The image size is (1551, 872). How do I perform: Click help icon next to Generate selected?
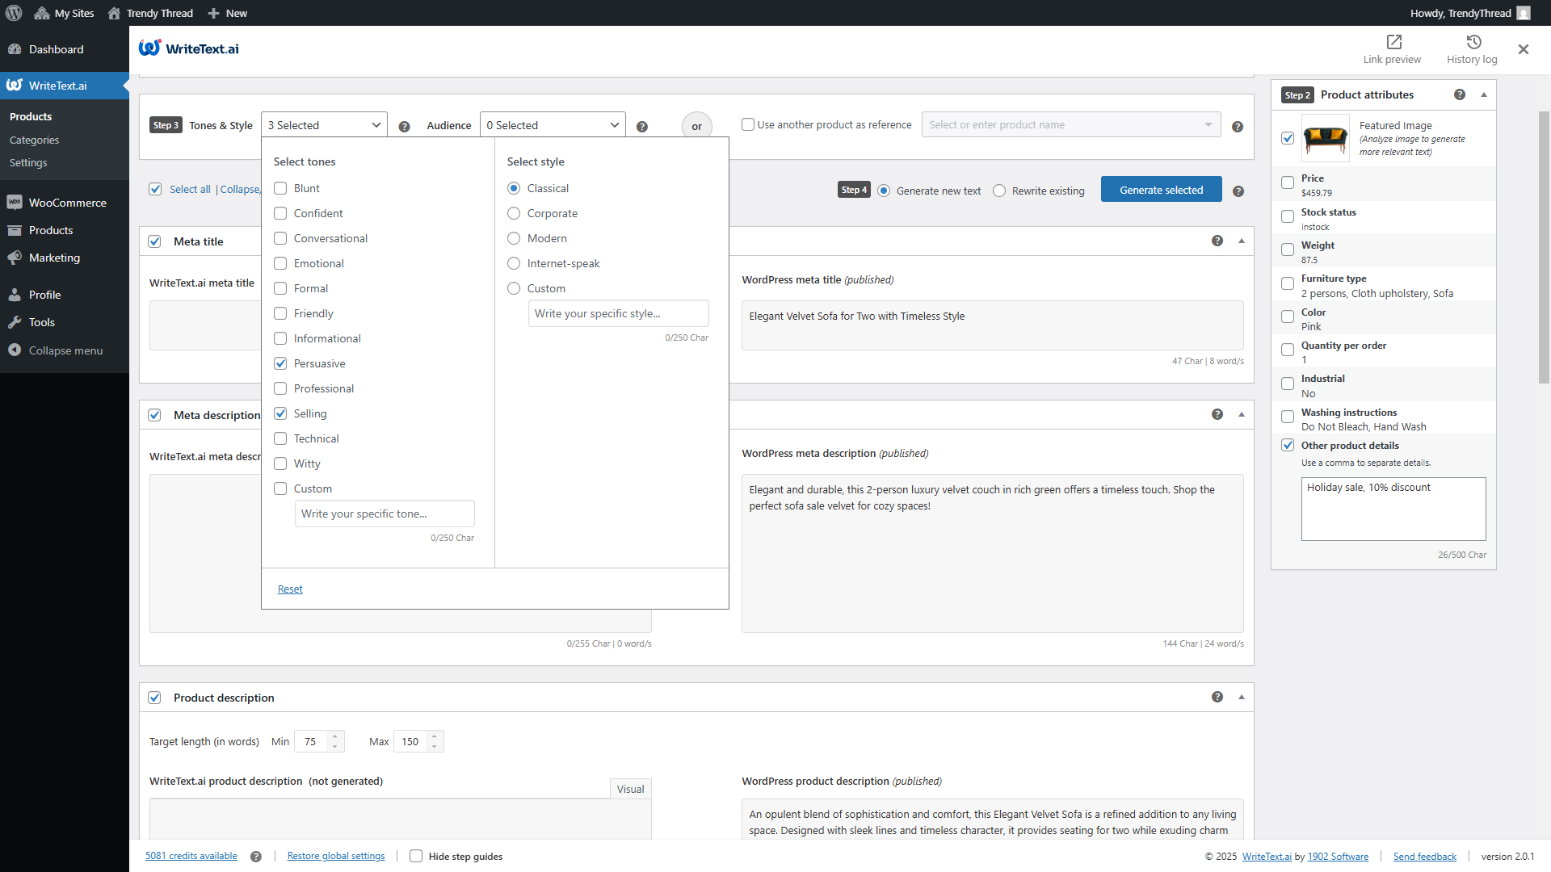click(1238, 191)
